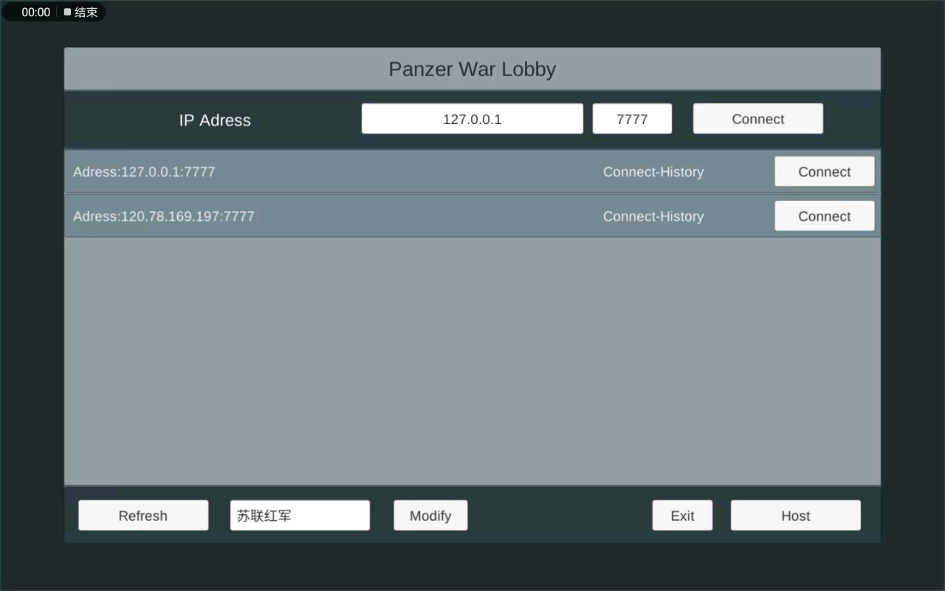Host a new game
The width and height of the screenshot is (945, 591).
click(795, 515)
